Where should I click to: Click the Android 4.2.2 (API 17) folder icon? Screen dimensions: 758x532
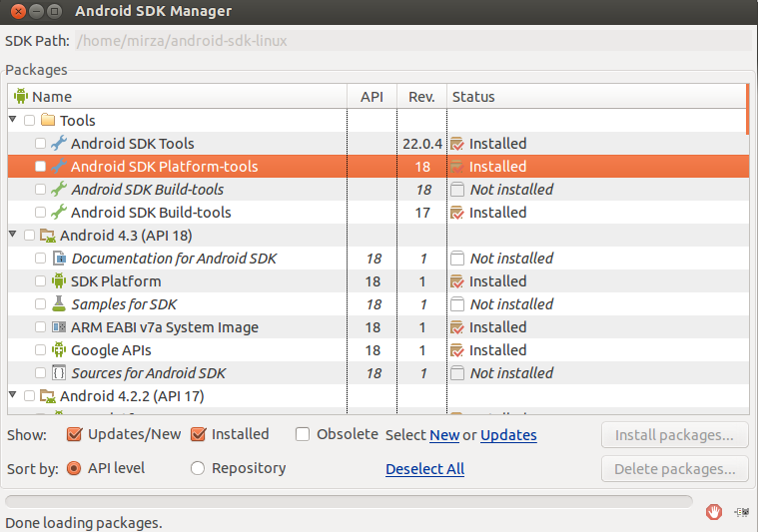click(x=48, y=396)
